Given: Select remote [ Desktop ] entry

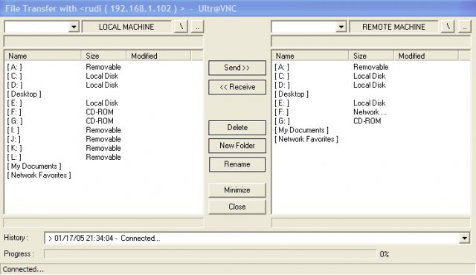Looking at the screenshot, I should (292, 94).
